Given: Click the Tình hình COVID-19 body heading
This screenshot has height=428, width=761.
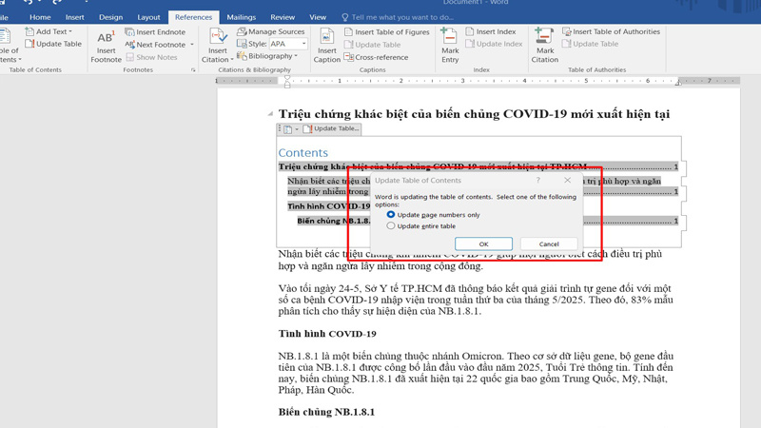Looking at the screenshot, I should (x=327, y=334).
